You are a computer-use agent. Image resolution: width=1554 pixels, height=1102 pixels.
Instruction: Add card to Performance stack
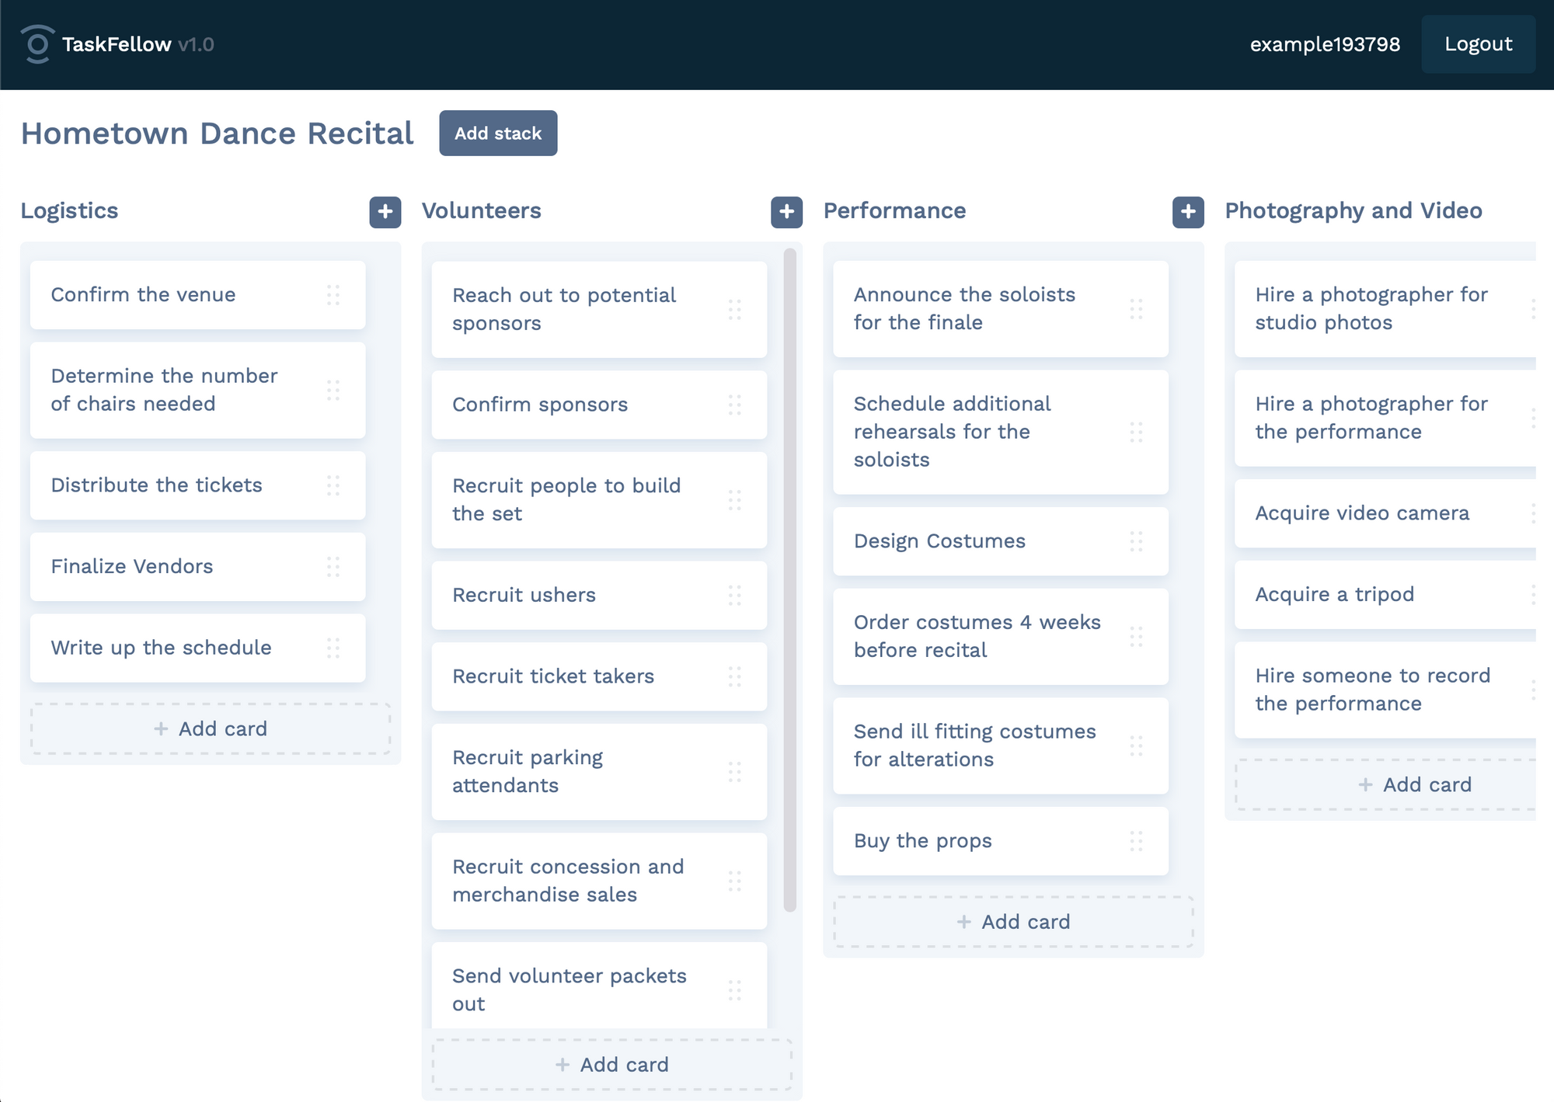coord(1013,922)
